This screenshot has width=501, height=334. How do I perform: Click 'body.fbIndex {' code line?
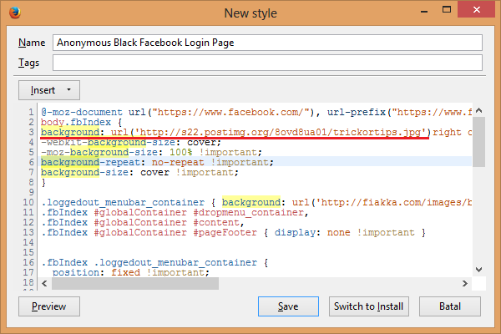click(81, 122)
